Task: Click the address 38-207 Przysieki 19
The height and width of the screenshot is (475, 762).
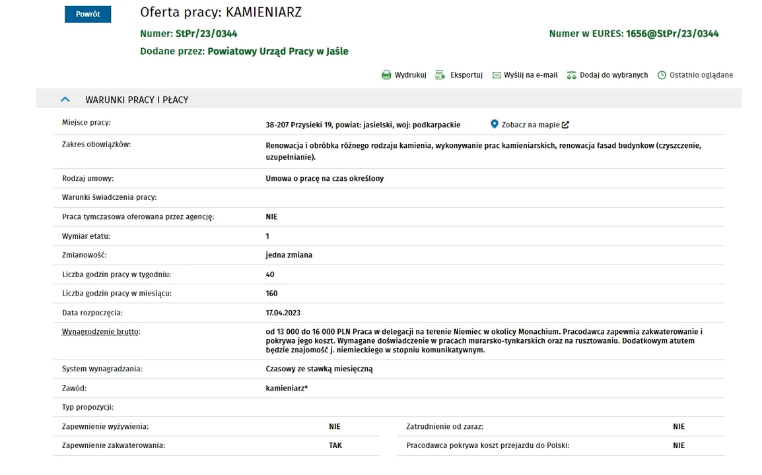Action: point(299,125)
